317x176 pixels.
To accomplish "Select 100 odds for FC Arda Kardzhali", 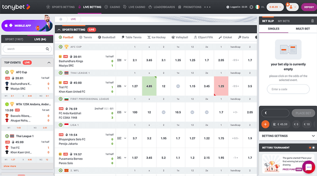I will point(135,112).
